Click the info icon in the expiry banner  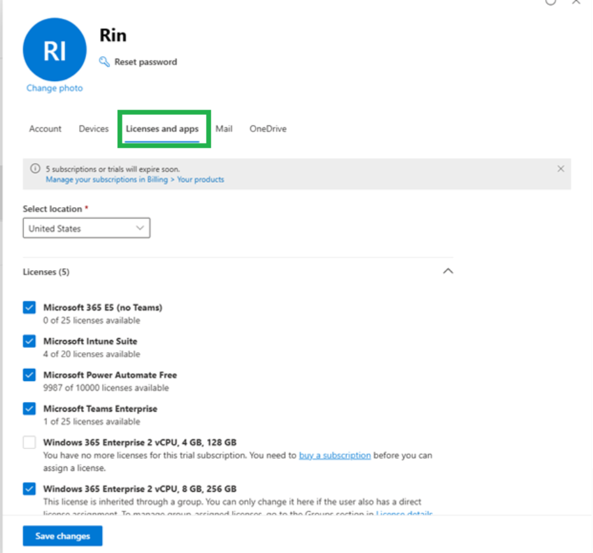(x=35, y=169)
